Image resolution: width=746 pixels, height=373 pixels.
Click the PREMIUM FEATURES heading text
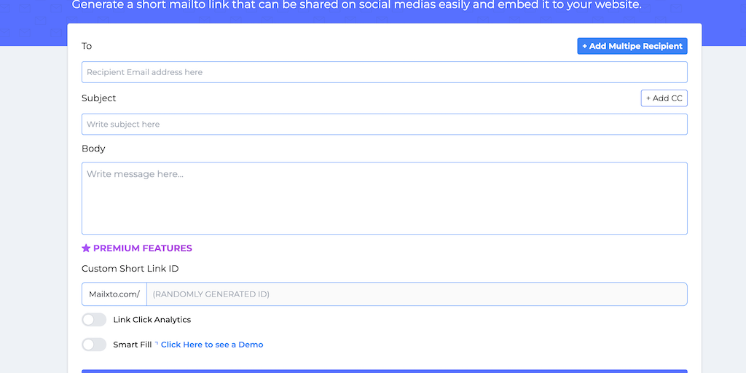click(x=143, y=248)
